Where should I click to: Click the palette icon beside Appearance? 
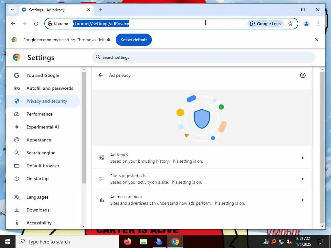pyautogui.click(x=17, y=140)
